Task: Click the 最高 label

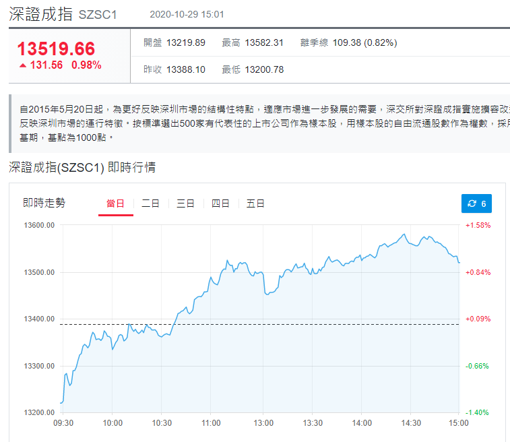Action: pos(231,42)
